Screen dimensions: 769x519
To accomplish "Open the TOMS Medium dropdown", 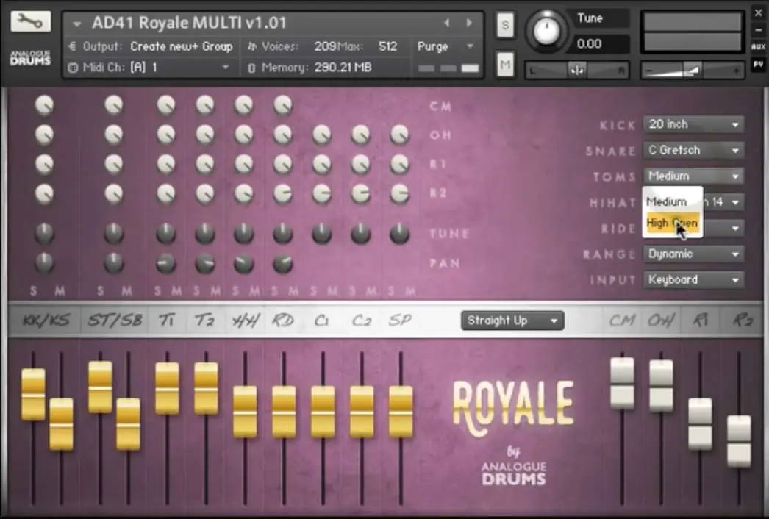I will coord(693,176).
